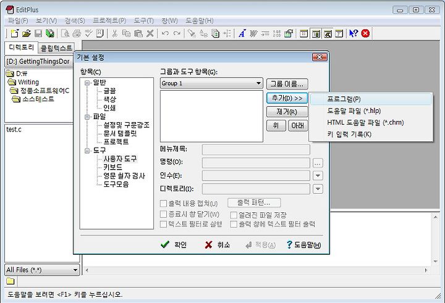The width and height of the screenshot is (445, 303).
Task: Click 추가 >> add button
Action: tap(287, 98)
